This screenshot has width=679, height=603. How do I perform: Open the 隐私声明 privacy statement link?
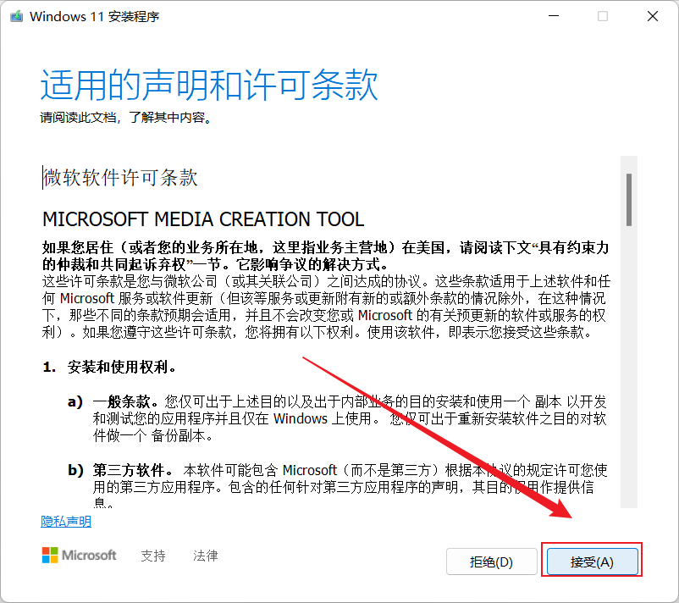(66, 521)
